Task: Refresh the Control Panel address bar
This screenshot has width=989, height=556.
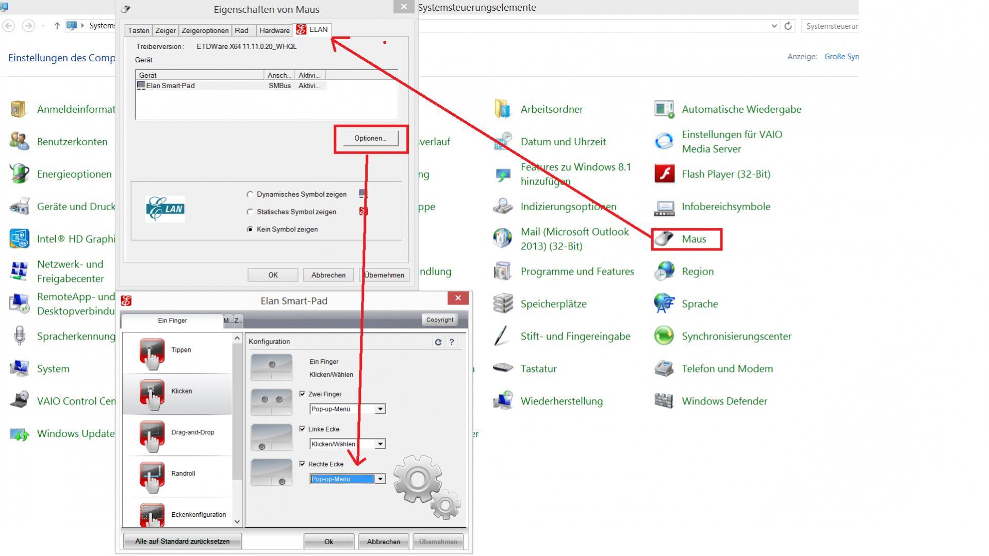Action: pos(788,26)
